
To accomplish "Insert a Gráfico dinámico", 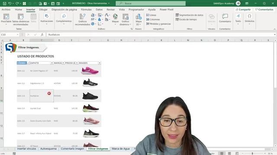I will [125, 19].
